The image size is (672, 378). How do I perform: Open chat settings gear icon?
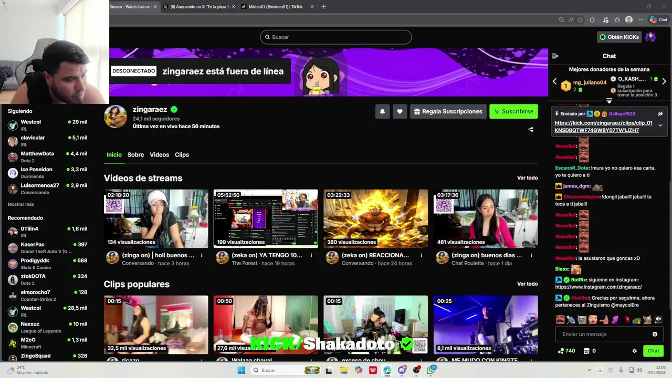click(634, 351)
